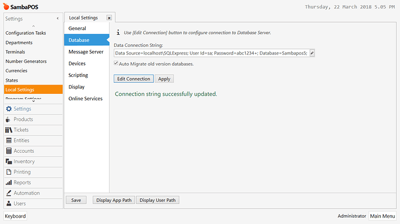Screen dimensions: 400x224
Task: Open Users via the person icon
Action: pos(9,204)
